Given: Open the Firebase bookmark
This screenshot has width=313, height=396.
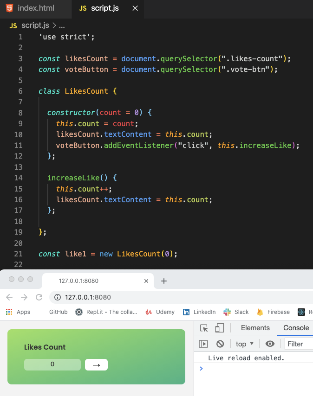Looking at the screenshot, I should pos(274,312).
